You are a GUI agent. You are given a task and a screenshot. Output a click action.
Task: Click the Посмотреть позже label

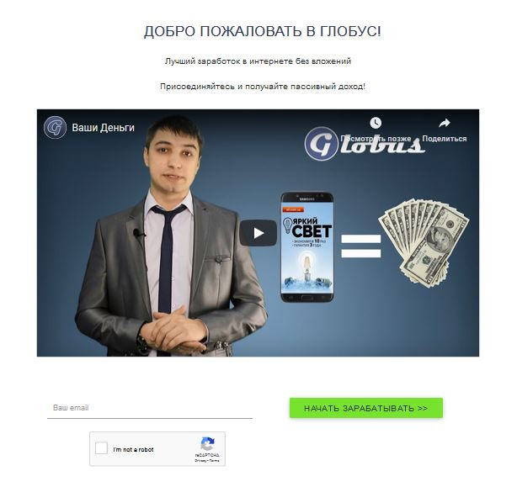click(x=376, y=139)
